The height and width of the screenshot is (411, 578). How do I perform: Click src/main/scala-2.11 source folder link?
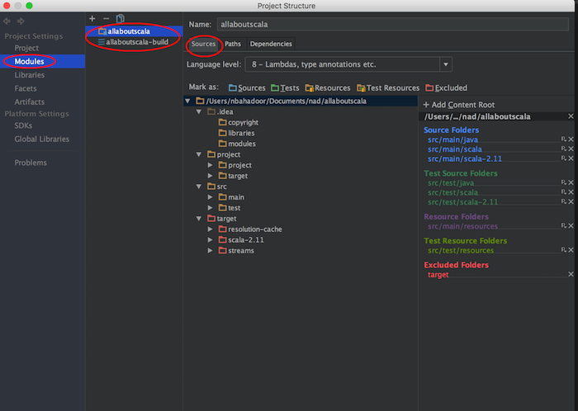464,158
